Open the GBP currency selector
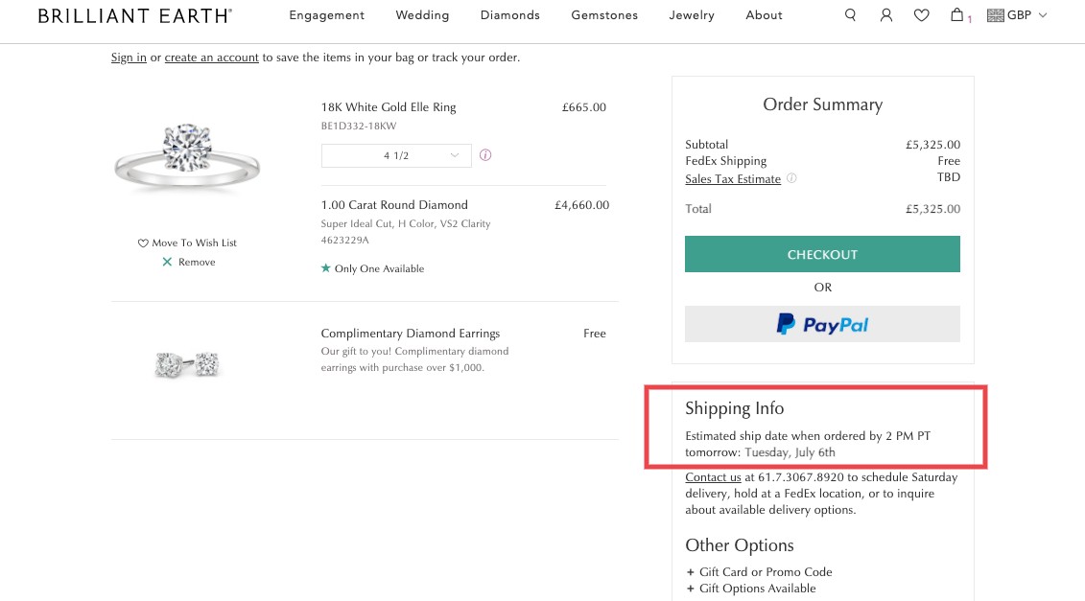Image resolution: width=1085 pixels, height=601 pixels. (x=1017, y=15)
